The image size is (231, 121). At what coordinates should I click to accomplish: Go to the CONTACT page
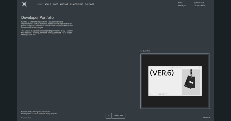90,4
